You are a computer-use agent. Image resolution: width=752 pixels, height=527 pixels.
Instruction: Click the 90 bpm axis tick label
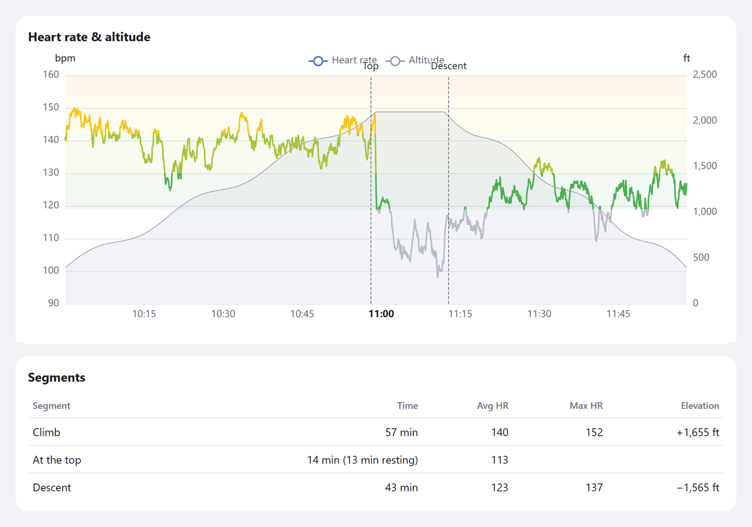point(54,303)
